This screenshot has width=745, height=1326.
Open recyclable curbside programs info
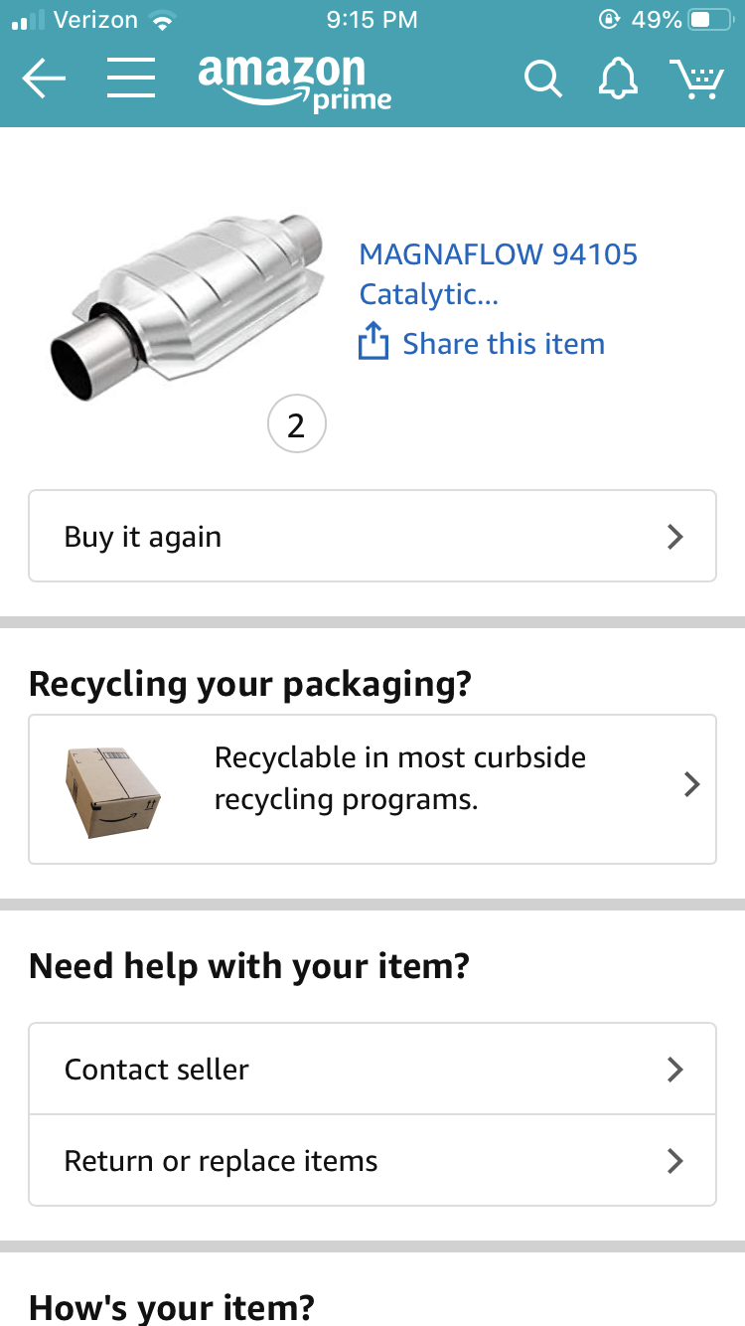399,778
